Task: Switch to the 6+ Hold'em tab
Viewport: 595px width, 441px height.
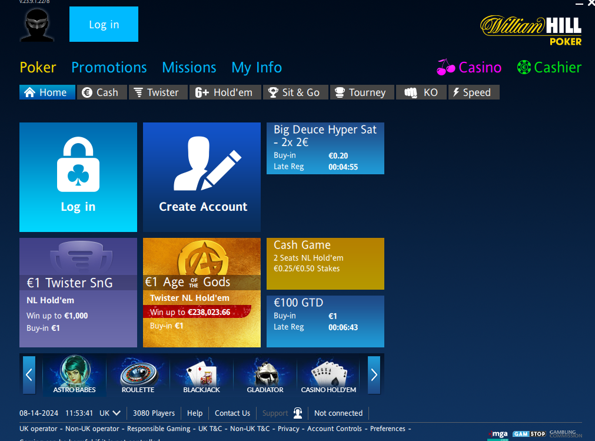Action: (x=225, y=92)
